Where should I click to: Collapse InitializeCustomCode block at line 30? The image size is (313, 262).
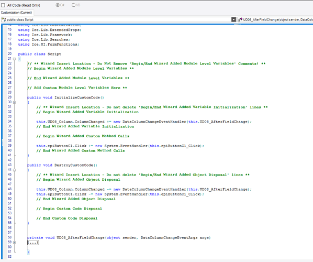[14, 102]
